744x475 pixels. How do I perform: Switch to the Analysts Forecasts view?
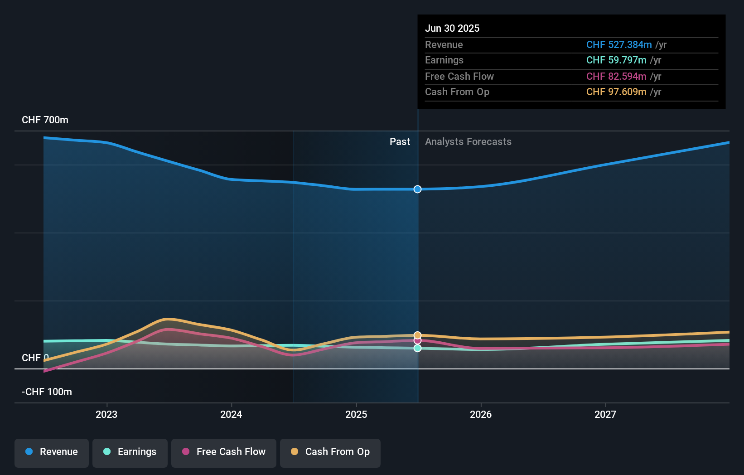(468, 141)
